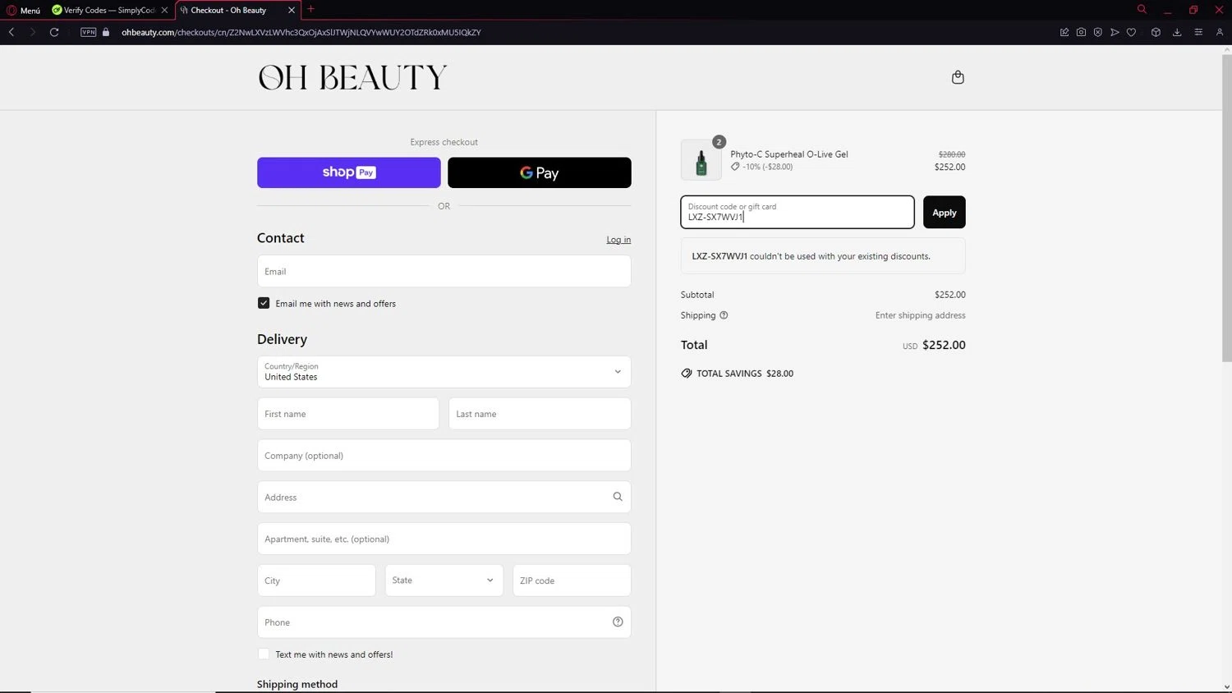Click the Total $252.00 amount
Image resolution: width=1232 pixels, height=693 pixels.
click(x=944, y=345)
